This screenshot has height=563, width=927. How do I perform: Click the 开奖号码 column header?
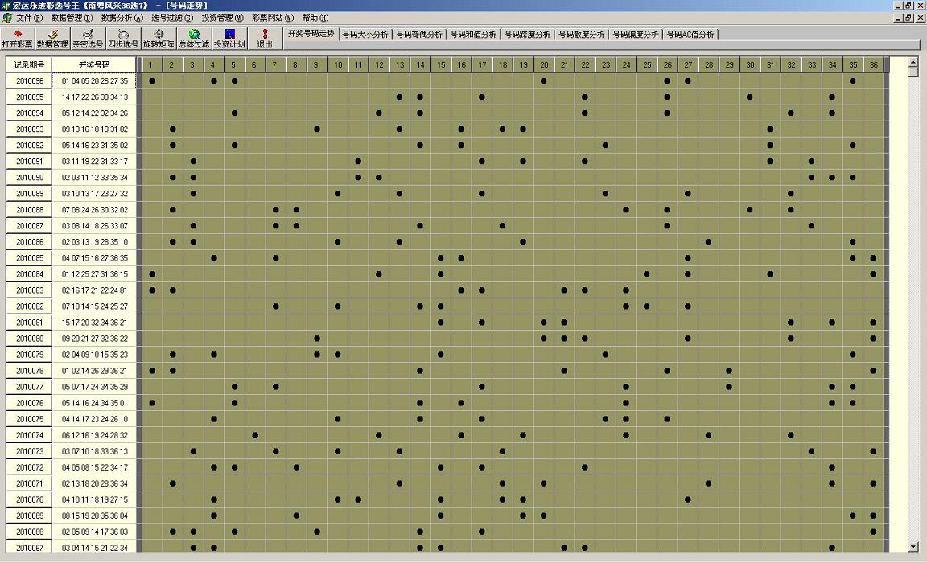(x=94, y=64)
